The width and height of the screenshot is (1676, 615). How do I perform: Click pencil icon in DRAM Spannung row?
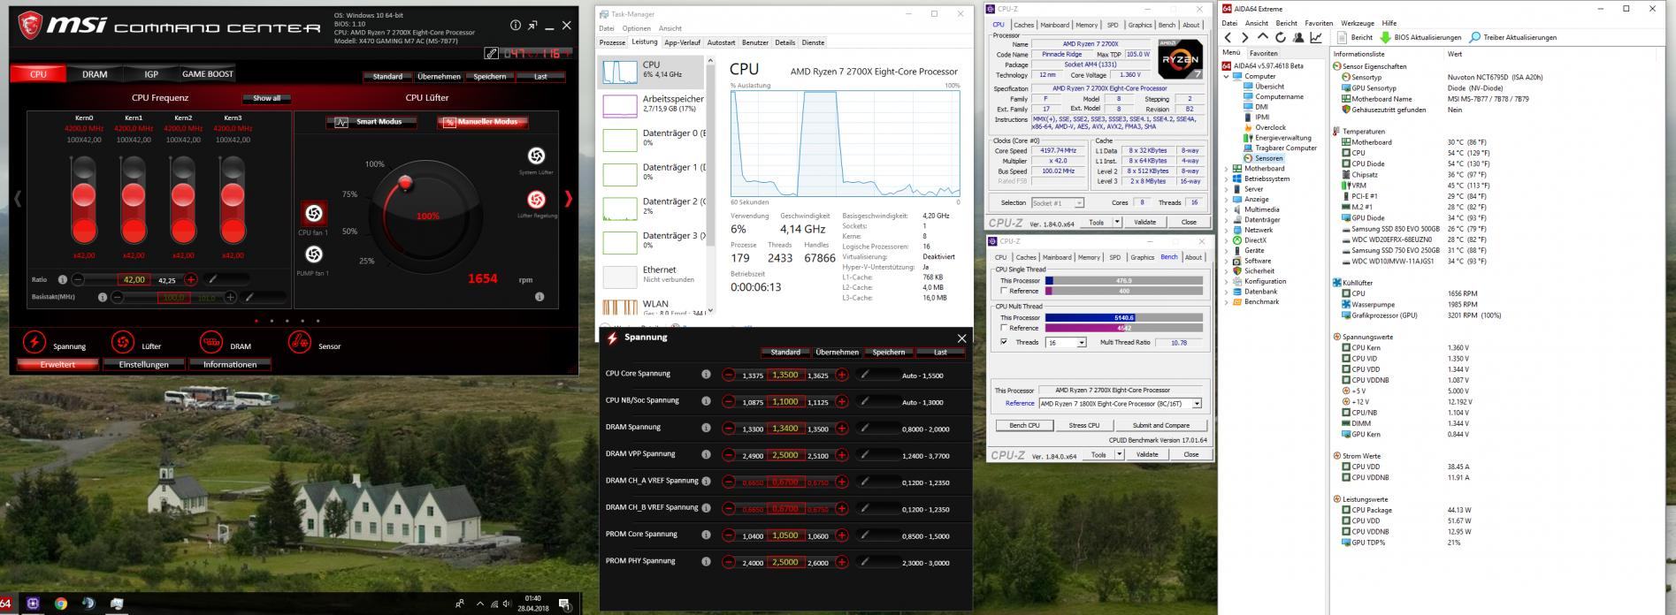pyautogui.click(x=865, y=429)
